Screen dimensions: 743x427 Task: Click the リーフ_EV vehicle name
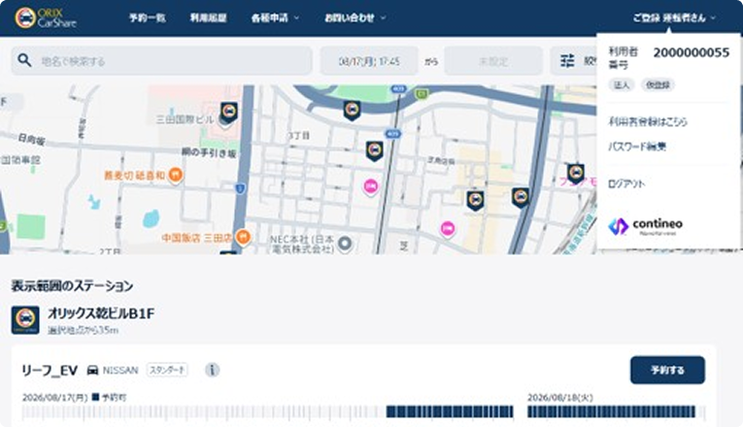click(50, 370)
